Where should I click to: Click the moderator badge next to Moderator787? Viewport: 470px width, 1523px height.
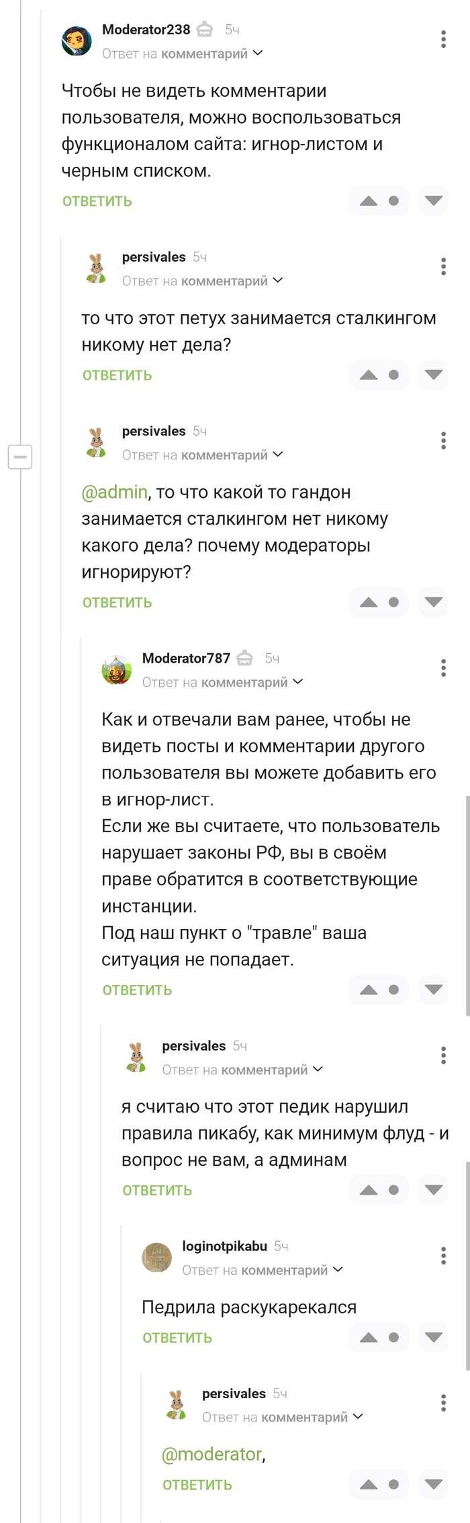(245, 658)
